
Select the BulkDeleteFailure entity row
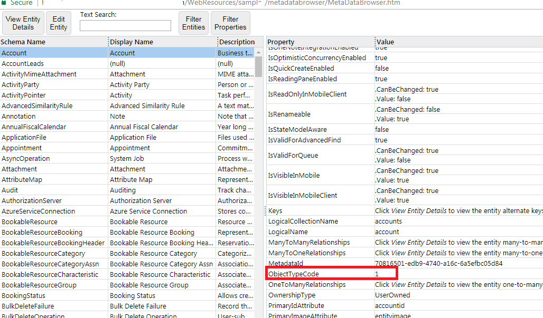53,306
